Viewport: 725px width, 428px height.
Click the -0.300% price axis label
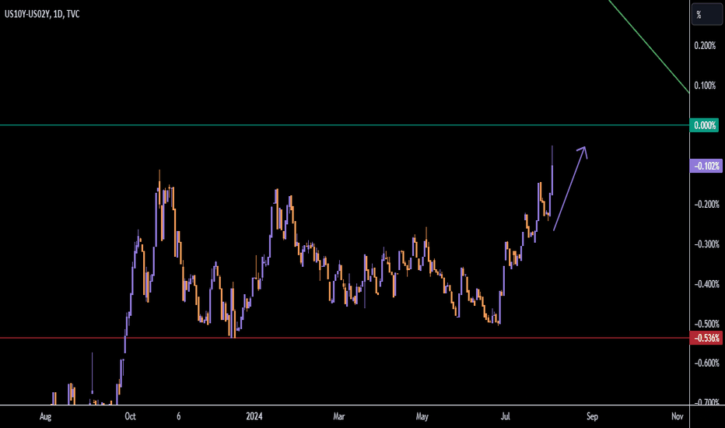706,244
